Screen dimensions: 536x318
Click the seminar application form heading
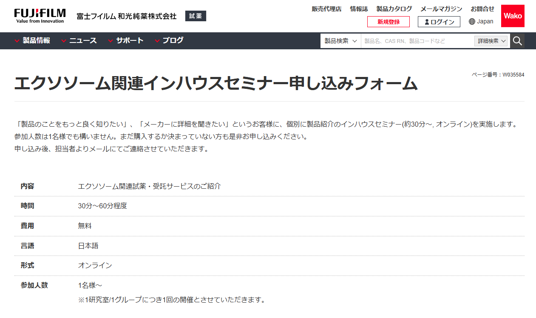pos(216,83)
